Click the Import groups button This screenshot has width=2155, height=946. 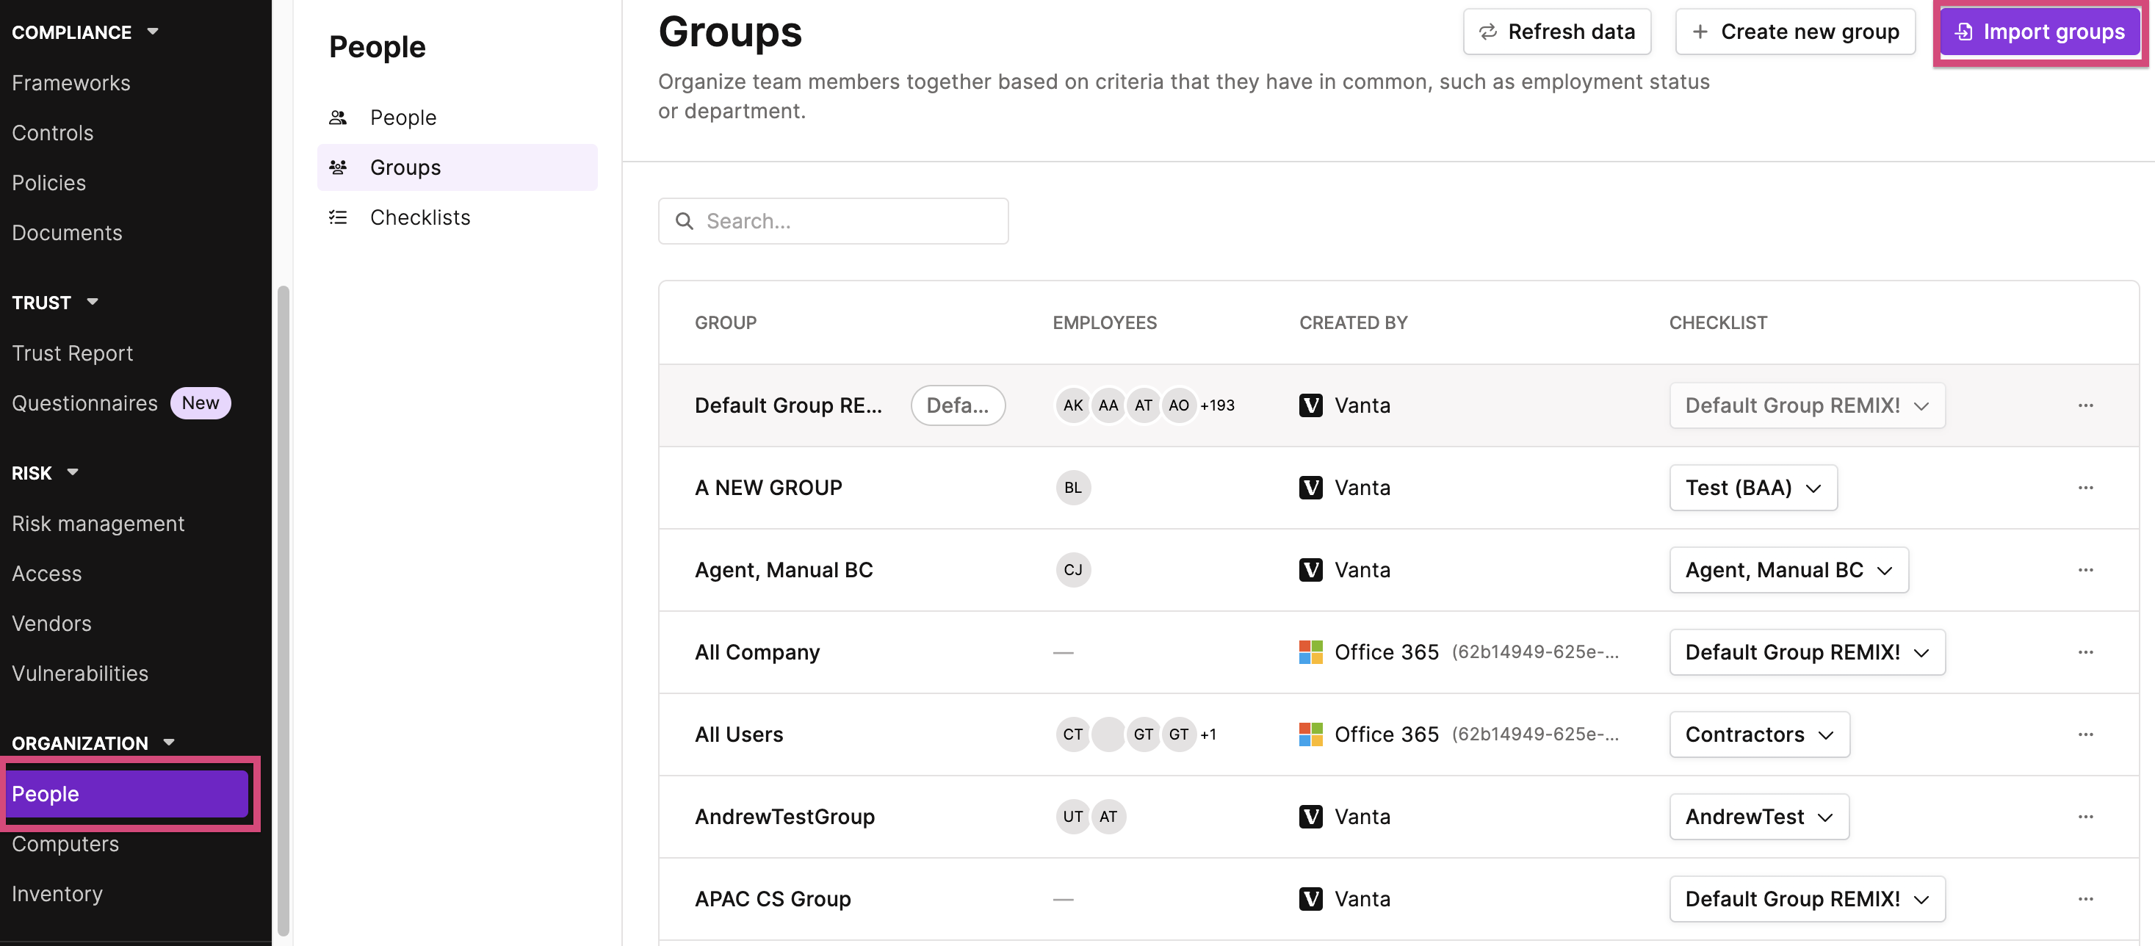tap(2040, 32)
